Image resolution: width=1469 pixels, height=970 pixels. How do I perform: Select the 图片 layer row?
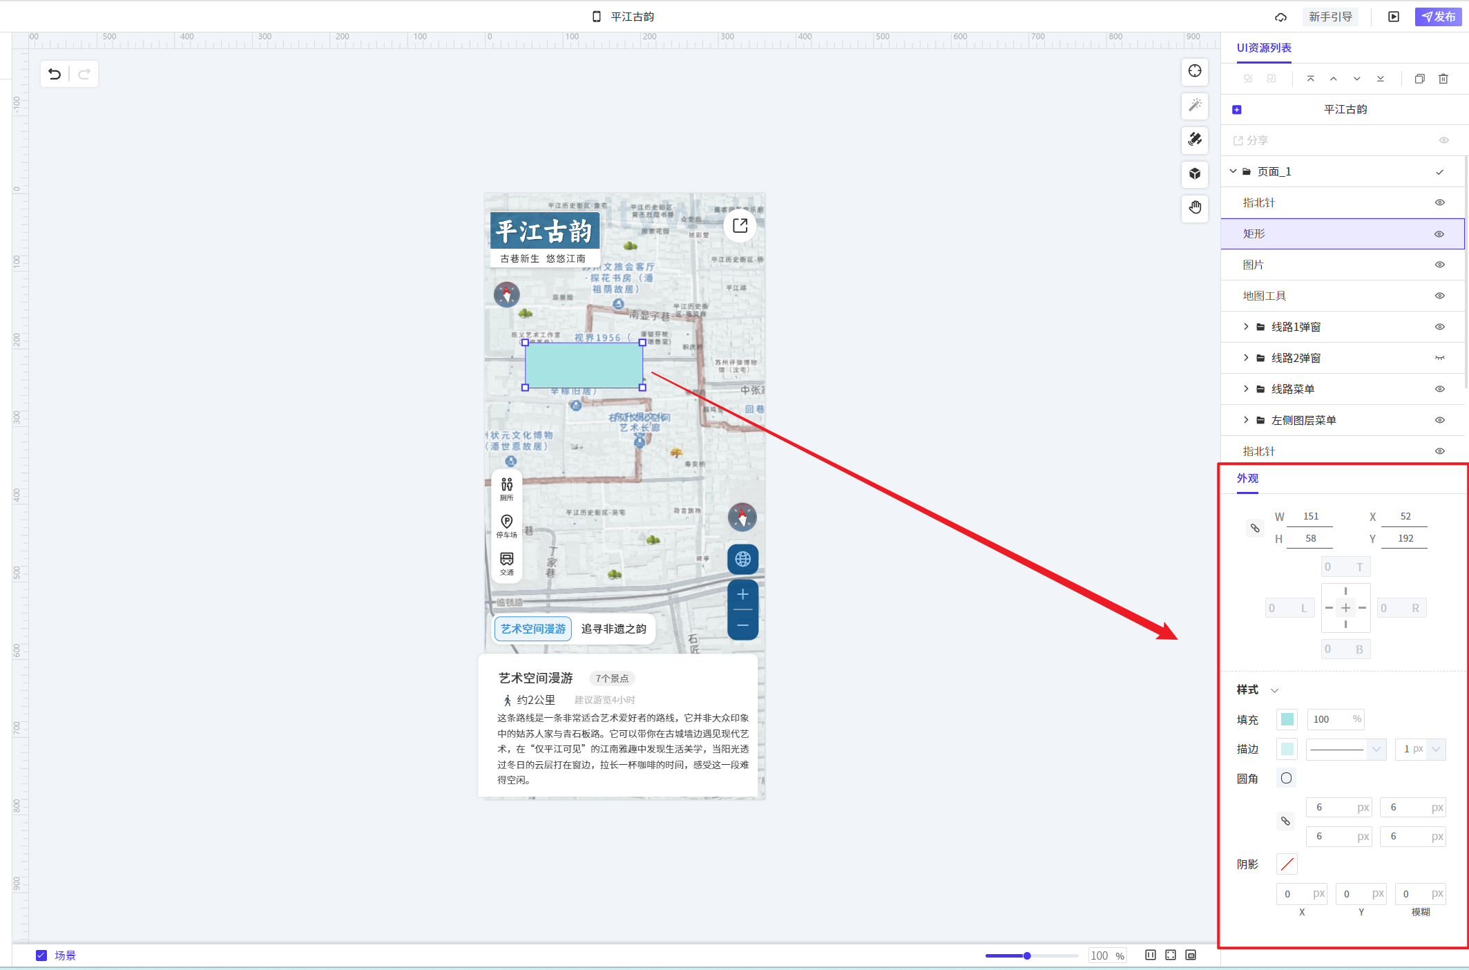(1342, 265)
